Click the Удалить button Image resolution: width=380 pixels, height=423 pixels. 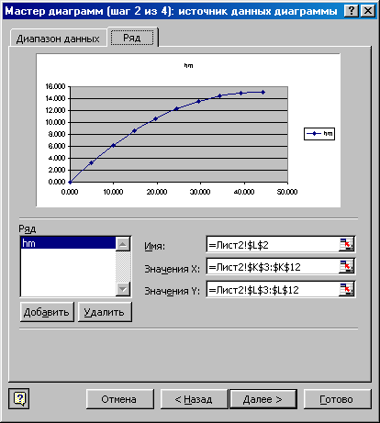tap(105, 312)
